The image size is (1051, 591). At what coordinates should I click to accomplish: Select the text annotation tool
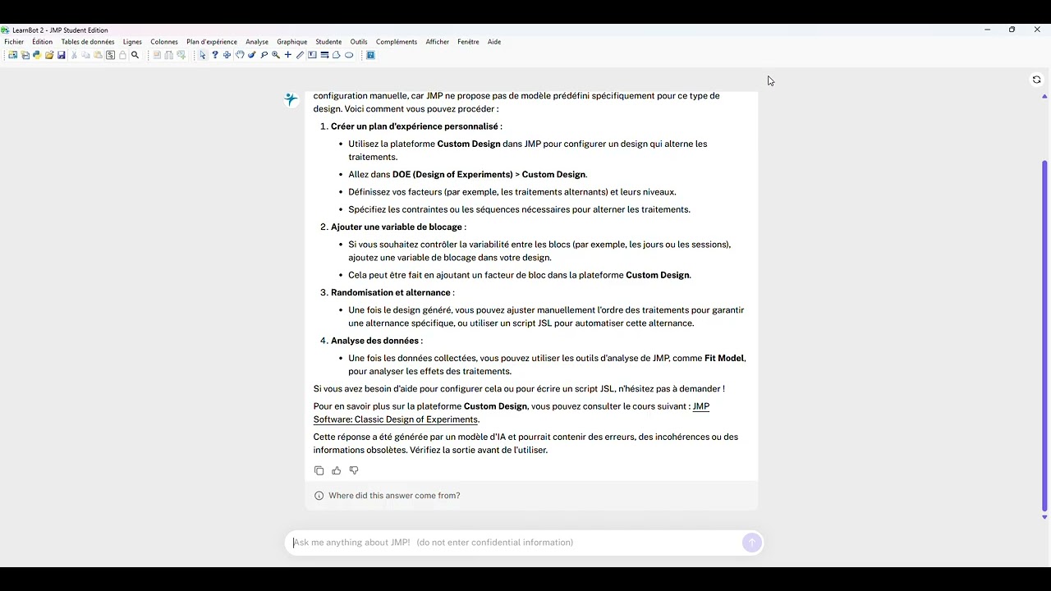click(313, 55)
